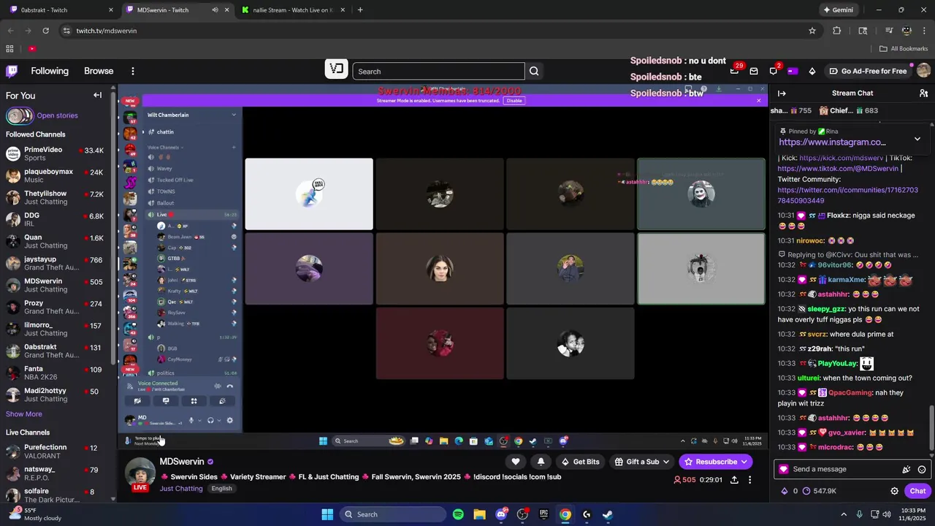
Task: Open Chrome extensions puzzle icon
Action: (837, 31)
